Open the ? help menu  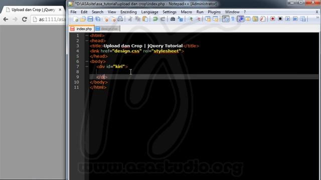[245, 12]
